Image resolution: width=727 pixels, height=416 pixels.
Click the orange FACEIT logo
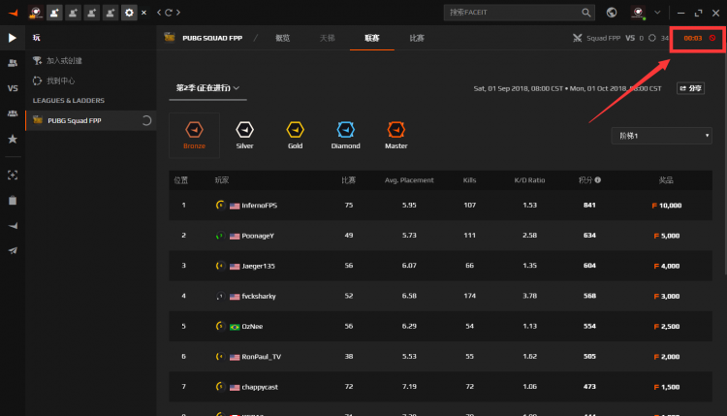click(13, 13)
